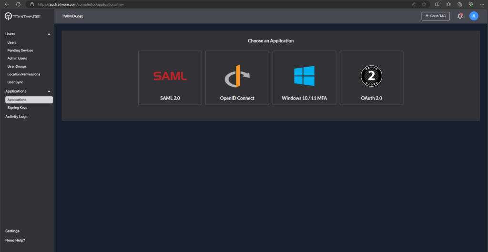The height and width of the screenshot is (252, 488).
Task: View site information lock icon
Action: pyautogui.click(x=32, y=4)
